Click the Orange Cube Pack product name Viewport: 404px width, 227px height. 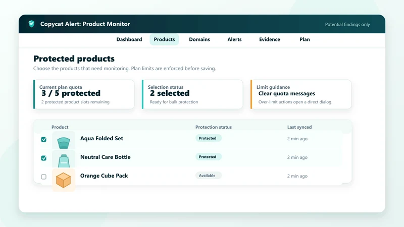(x=104, y=176)
